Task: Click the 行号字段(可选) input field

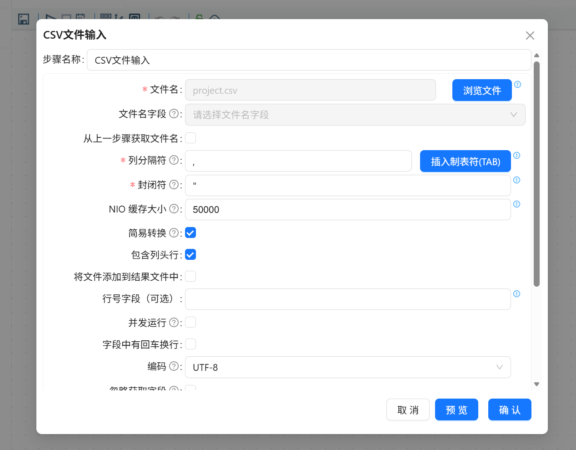Action: point(348,299)
